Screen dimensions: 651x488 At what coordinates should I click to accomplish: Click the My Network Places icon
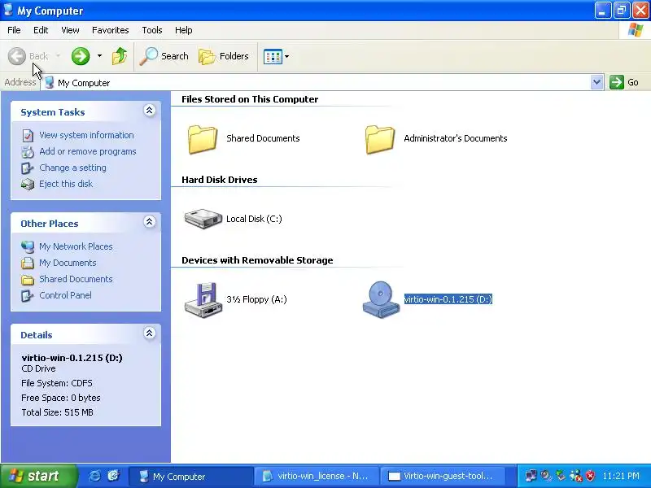pyautogui.click(x=28, y=247)
